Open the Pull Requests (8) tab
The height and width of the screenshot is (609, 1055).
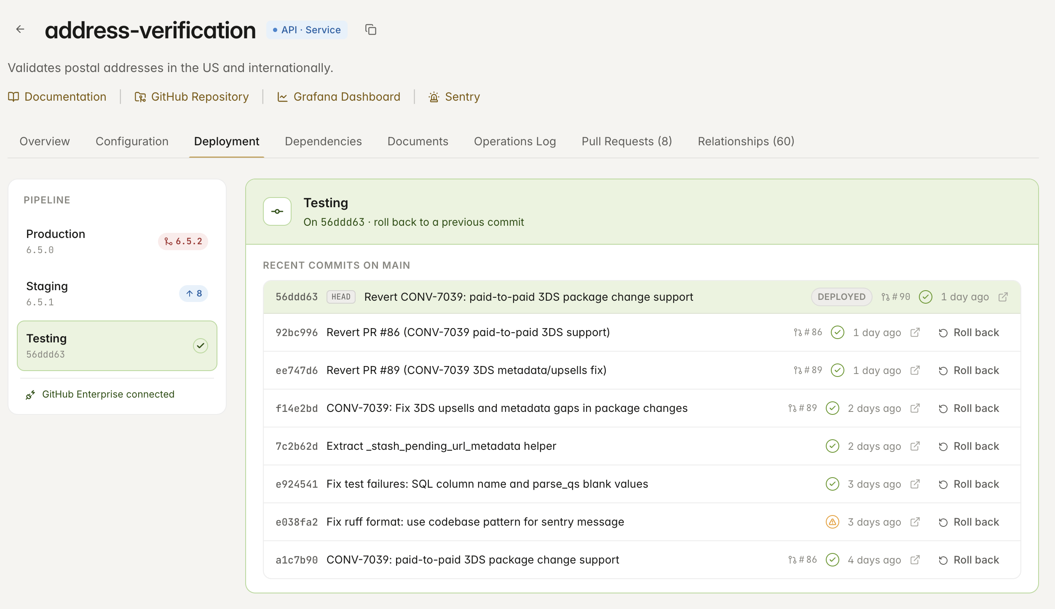coord(627,142)
